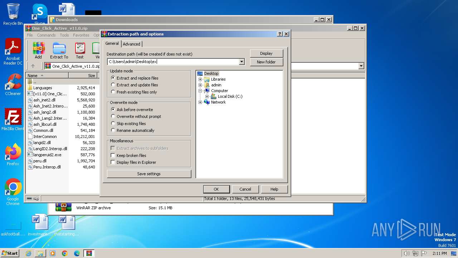
Task: Click the Extract To toolbar icon
Action: (59, 51)
